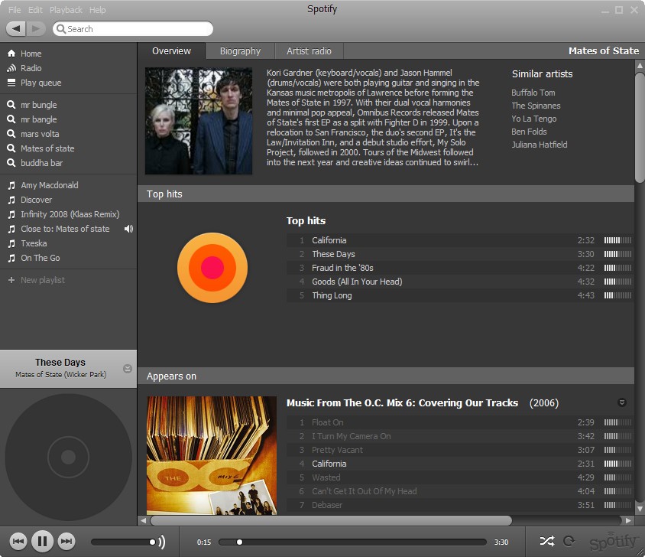Click the search icon beside Mates of state
Viewport: 645px width, 557px height.
pos(11,148)
